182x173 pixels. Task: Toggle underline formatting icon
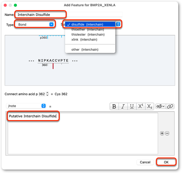(x=132, y=106)
